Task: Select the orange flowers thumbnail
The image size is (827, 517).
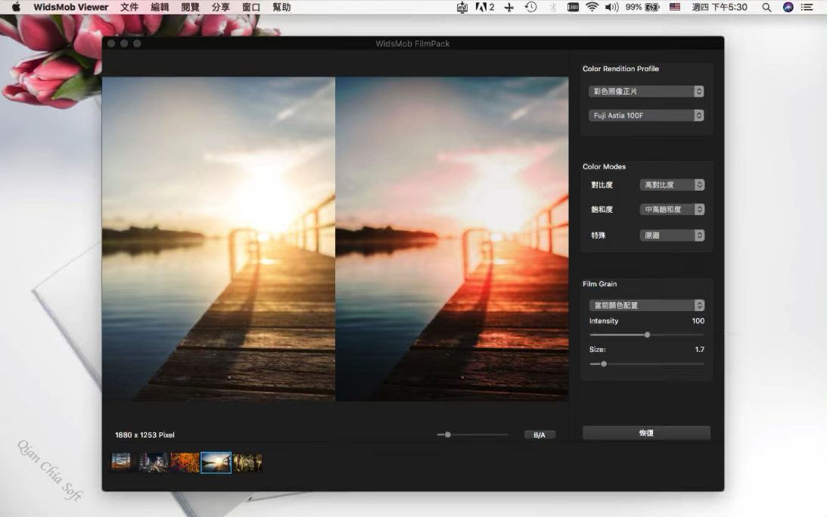Action: coord(185,462)
